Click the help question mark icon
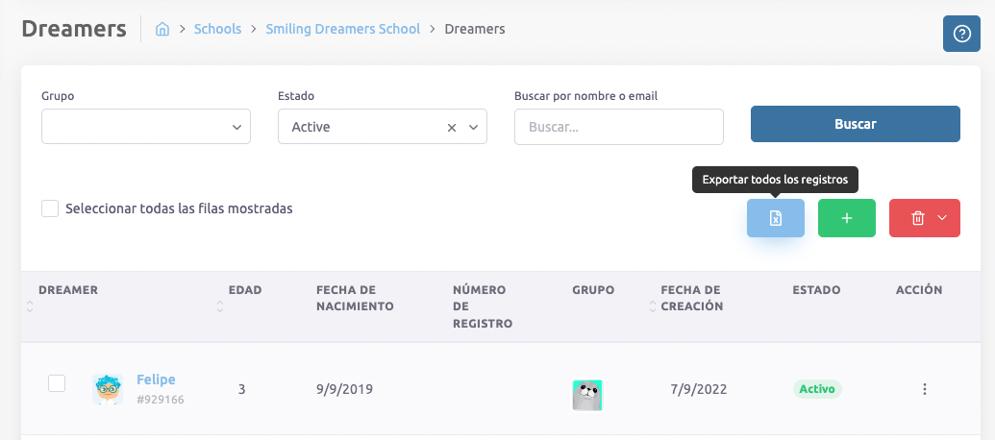The width and height of the screenshot is (995, 440). pos(961,34)
